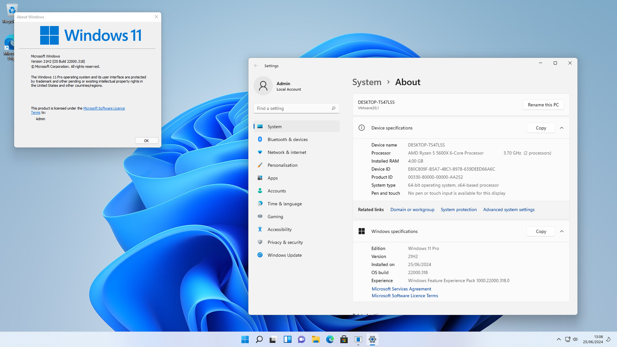This screenshot has width=617, height=347.
Task: Go to Network & internet settings
Action: (297, 152)
